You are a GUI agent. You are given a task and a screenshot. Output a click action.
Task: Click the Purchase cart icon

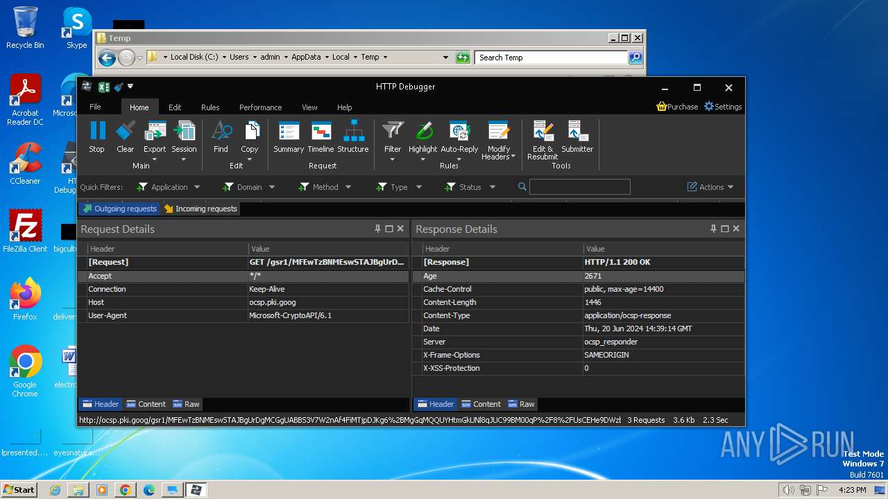[x=662, y=107]
